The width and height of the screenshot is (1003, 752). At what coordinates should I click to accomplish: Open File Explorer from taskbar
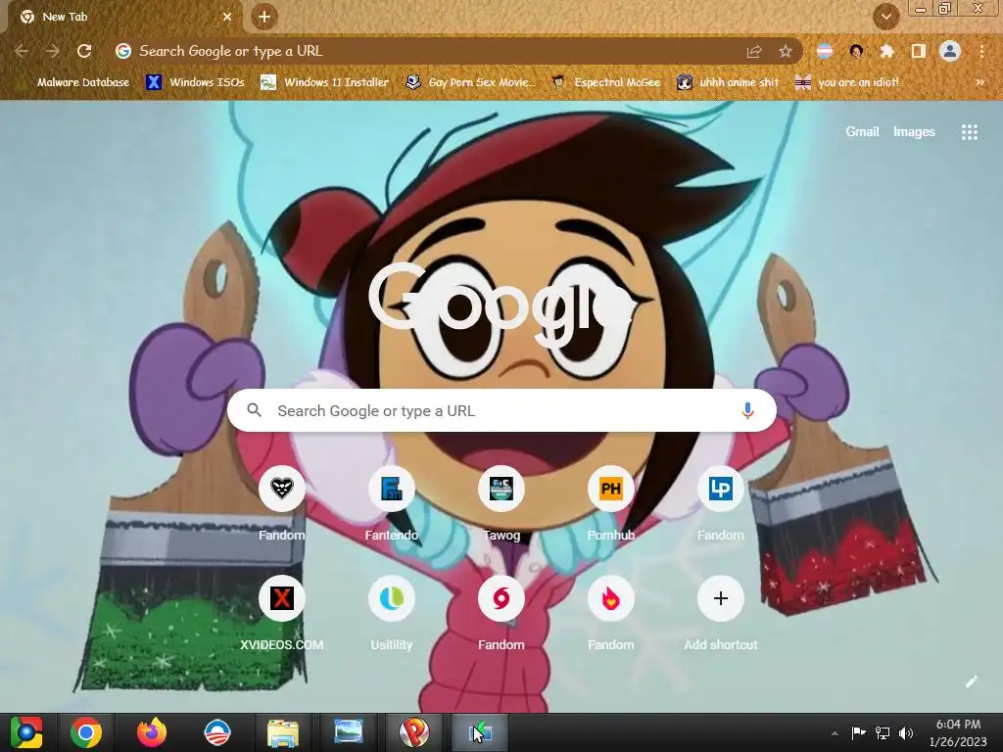coord(283,732)
